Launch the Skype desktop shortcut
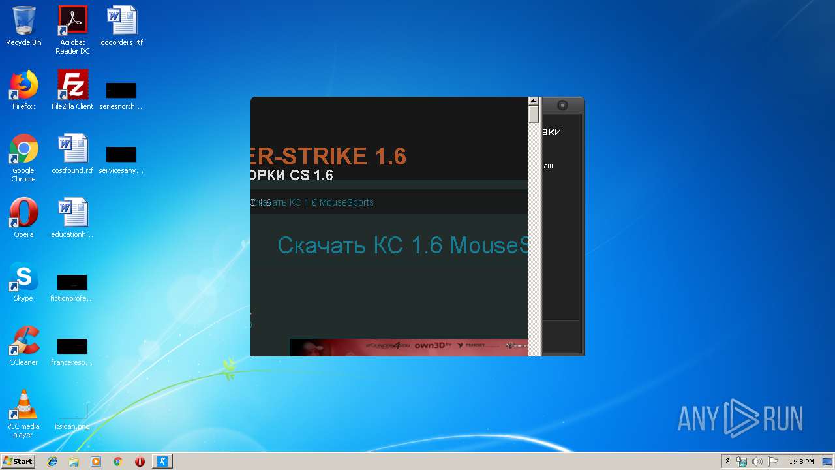The image size is (835, 470). pos(23,282)
